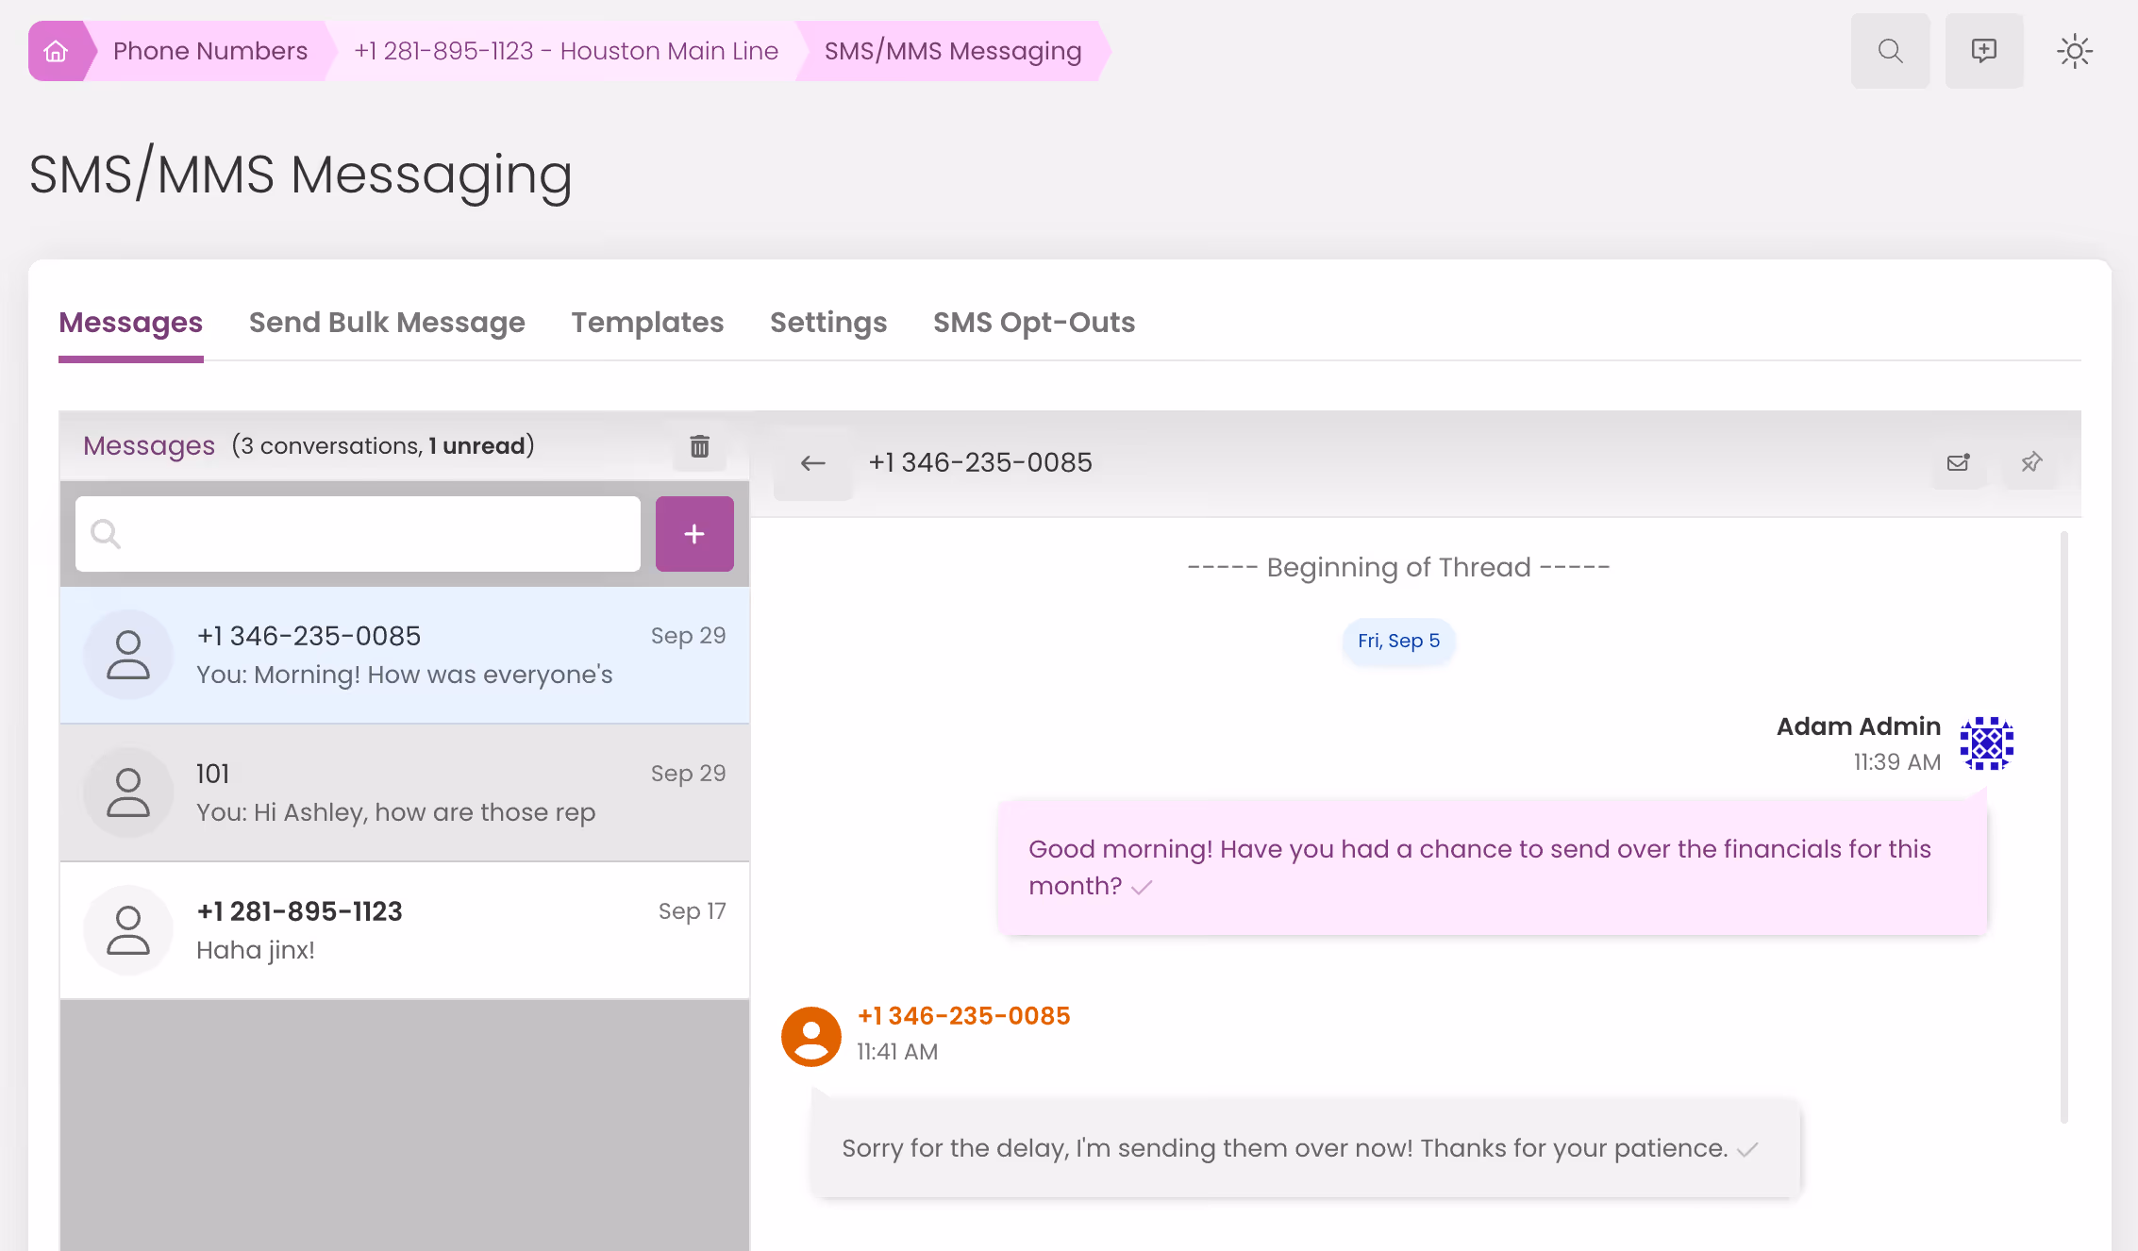Open the Settings tab
Image resolution: width=2138 pixels, height=1251 pixels.
click(x=828, y=323)
